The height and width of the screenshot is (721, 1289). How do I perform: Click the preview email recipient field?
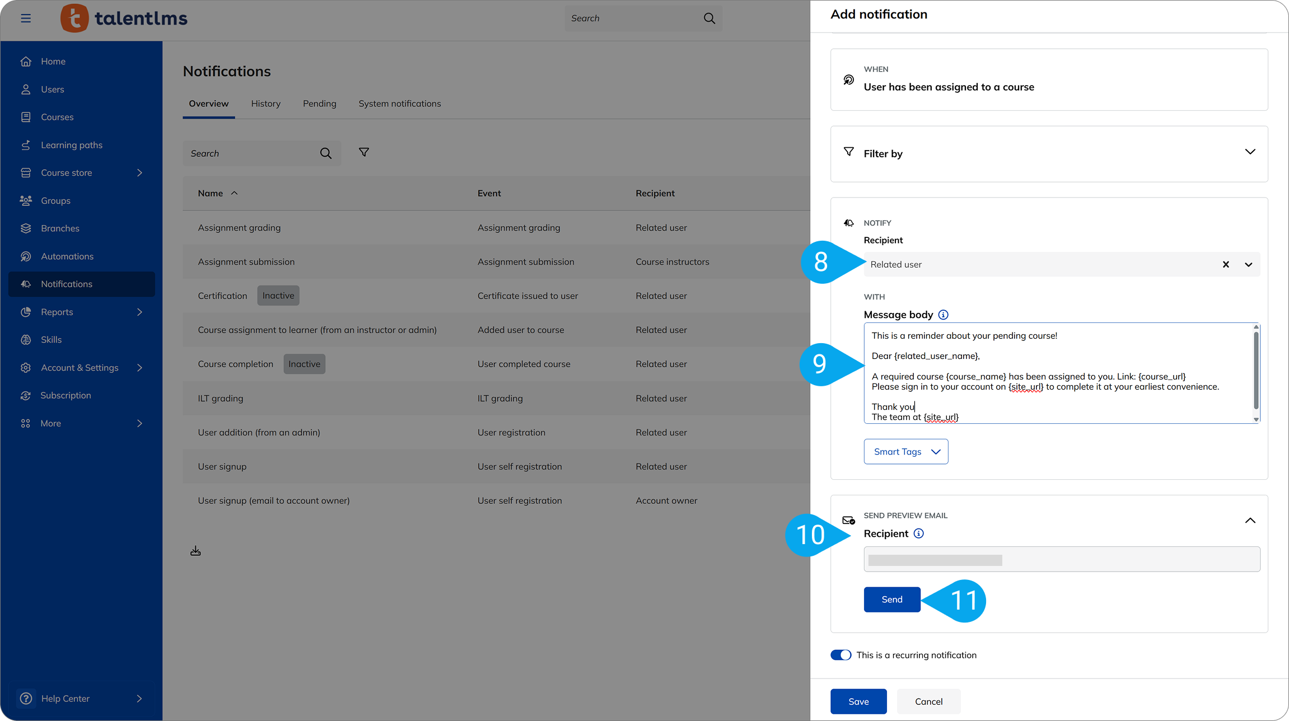(x=1061, y=560)
